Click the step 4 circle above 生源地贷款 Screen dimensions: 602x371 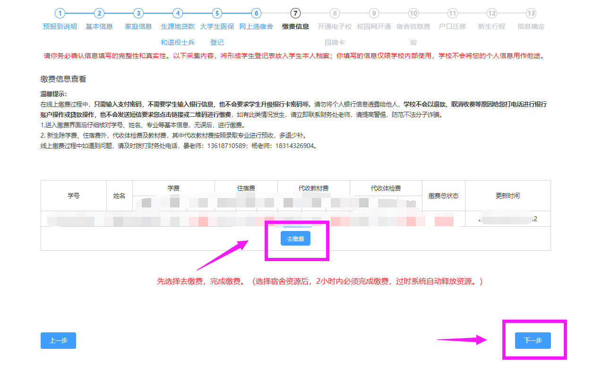[x=178, y=13]
